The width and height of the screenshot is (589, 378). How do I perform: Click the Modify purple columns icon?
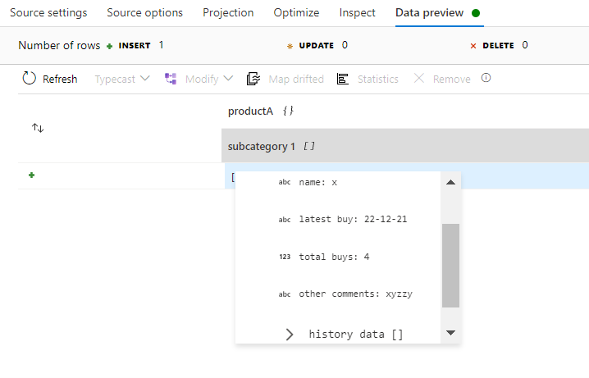click(x=171, y=79)
